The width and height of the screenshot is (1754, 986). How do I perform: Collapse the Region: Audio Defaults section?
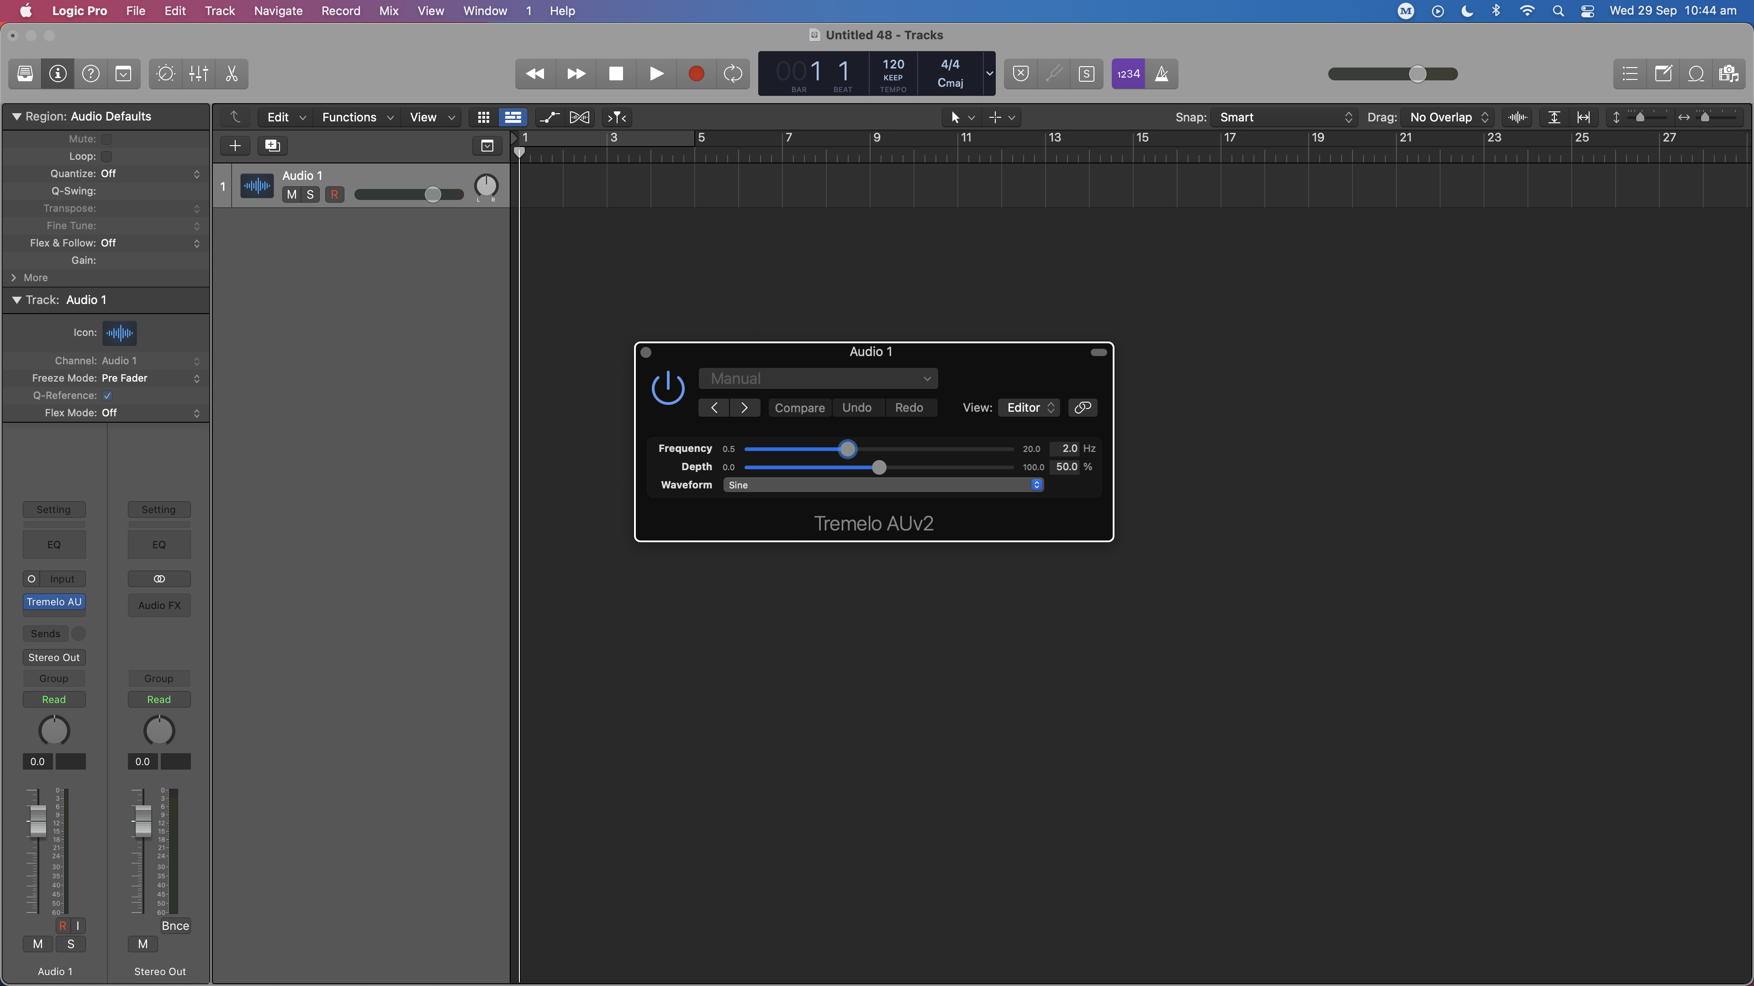[x=16, y=116]
